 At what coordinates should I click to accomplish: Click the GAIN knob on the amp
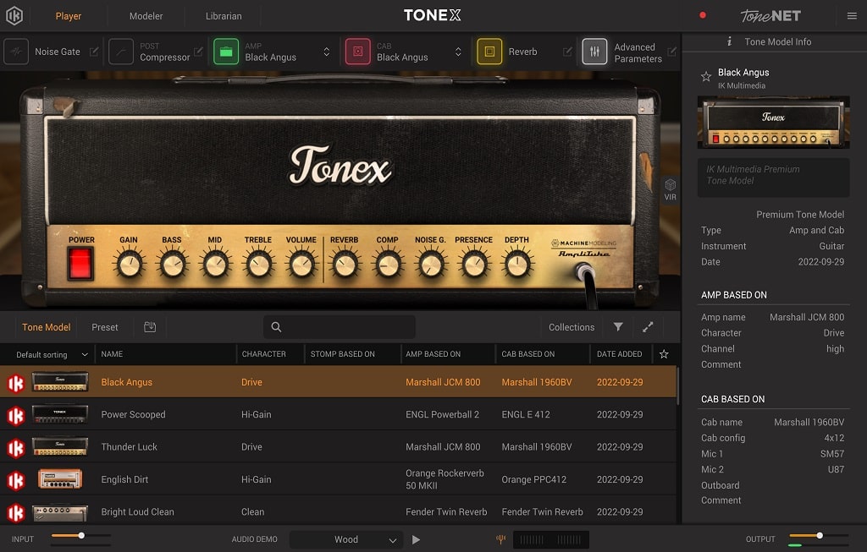tap(130, 265)
